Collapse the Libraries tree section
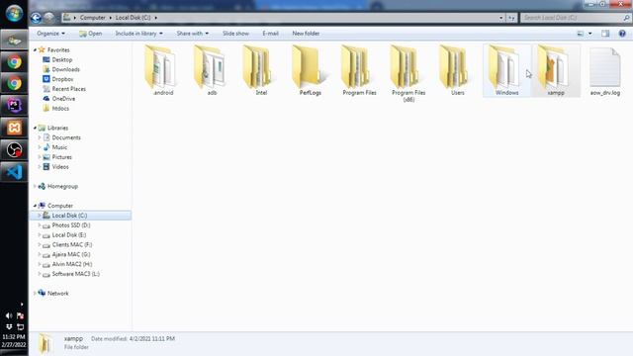The width and height of the screenshot is (633, 356). [36, 128]
